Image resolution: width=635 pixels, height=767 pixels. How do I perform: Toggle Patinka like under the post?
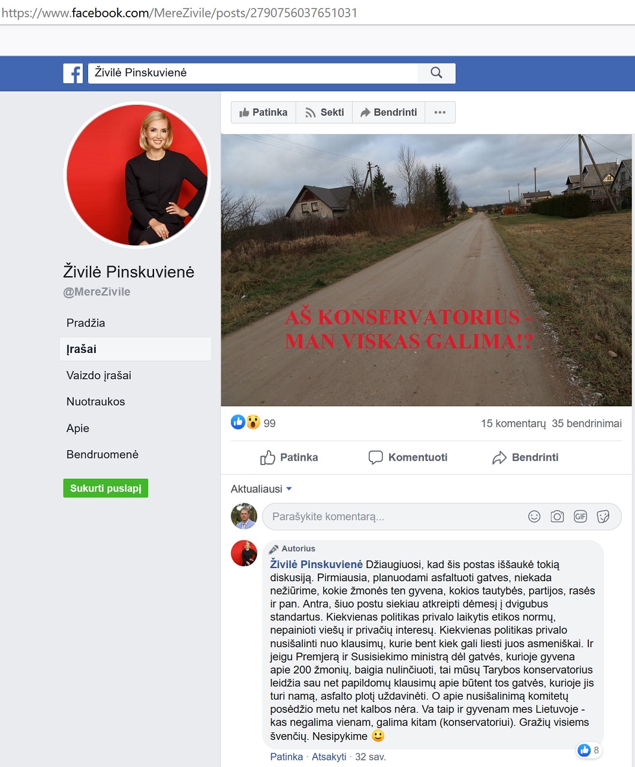pyautogui.click(x=289, y=457)
